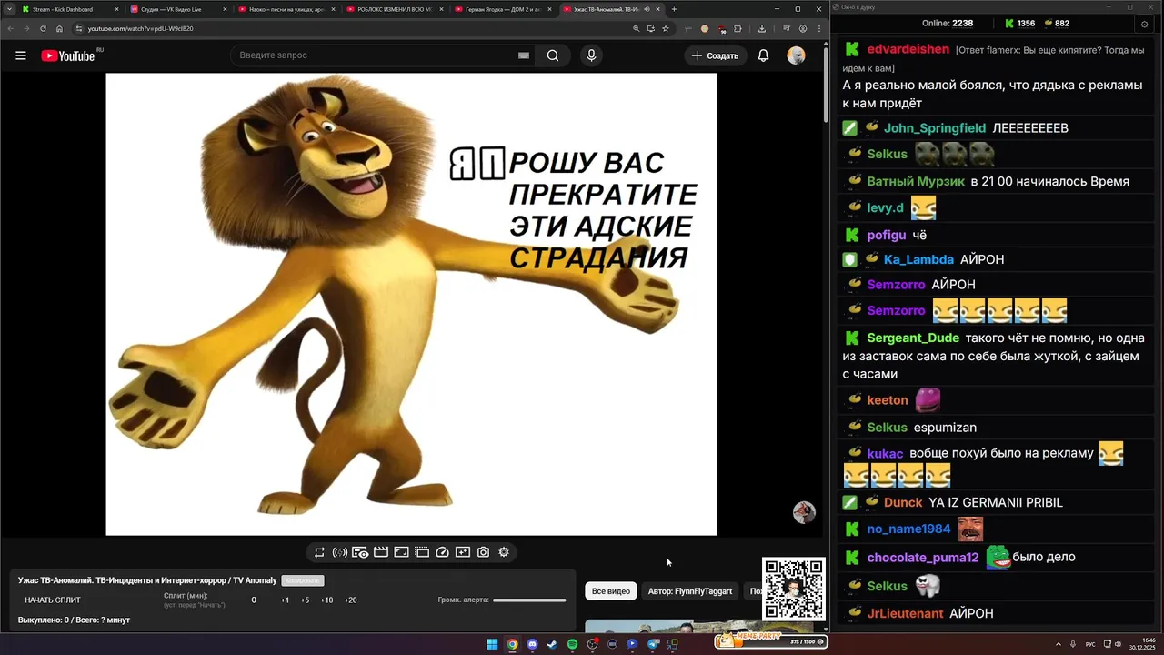1164x655 pixels.
Task: Switch to 'Stream - Kick Dashboard' tab
Action: point(70,9)
